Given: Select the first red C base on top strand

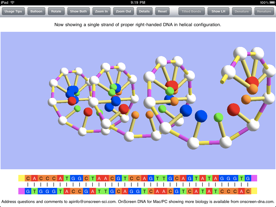Looking at the screenshot, I should 27,178.
